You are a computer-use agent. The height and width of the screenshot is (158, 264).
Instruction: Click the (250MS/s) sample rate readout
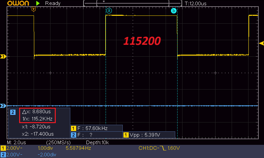click(x=58, y=143)
